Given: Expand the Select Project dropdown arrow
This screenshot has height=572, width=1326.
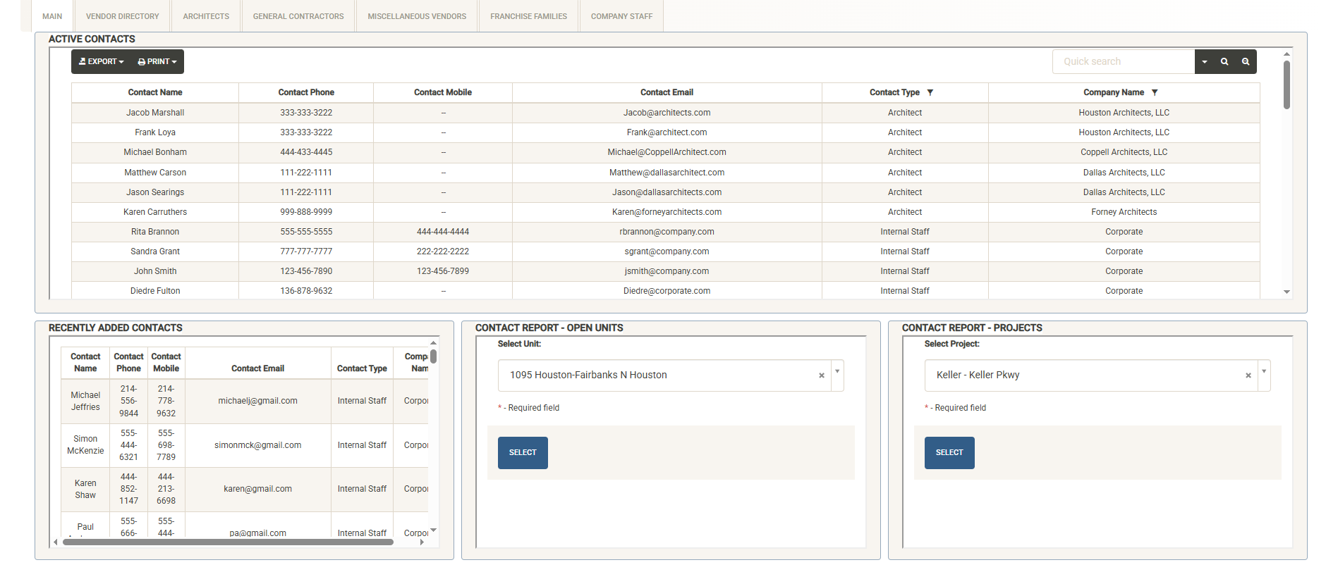Looking at the screenshot, I should 1264,372.
